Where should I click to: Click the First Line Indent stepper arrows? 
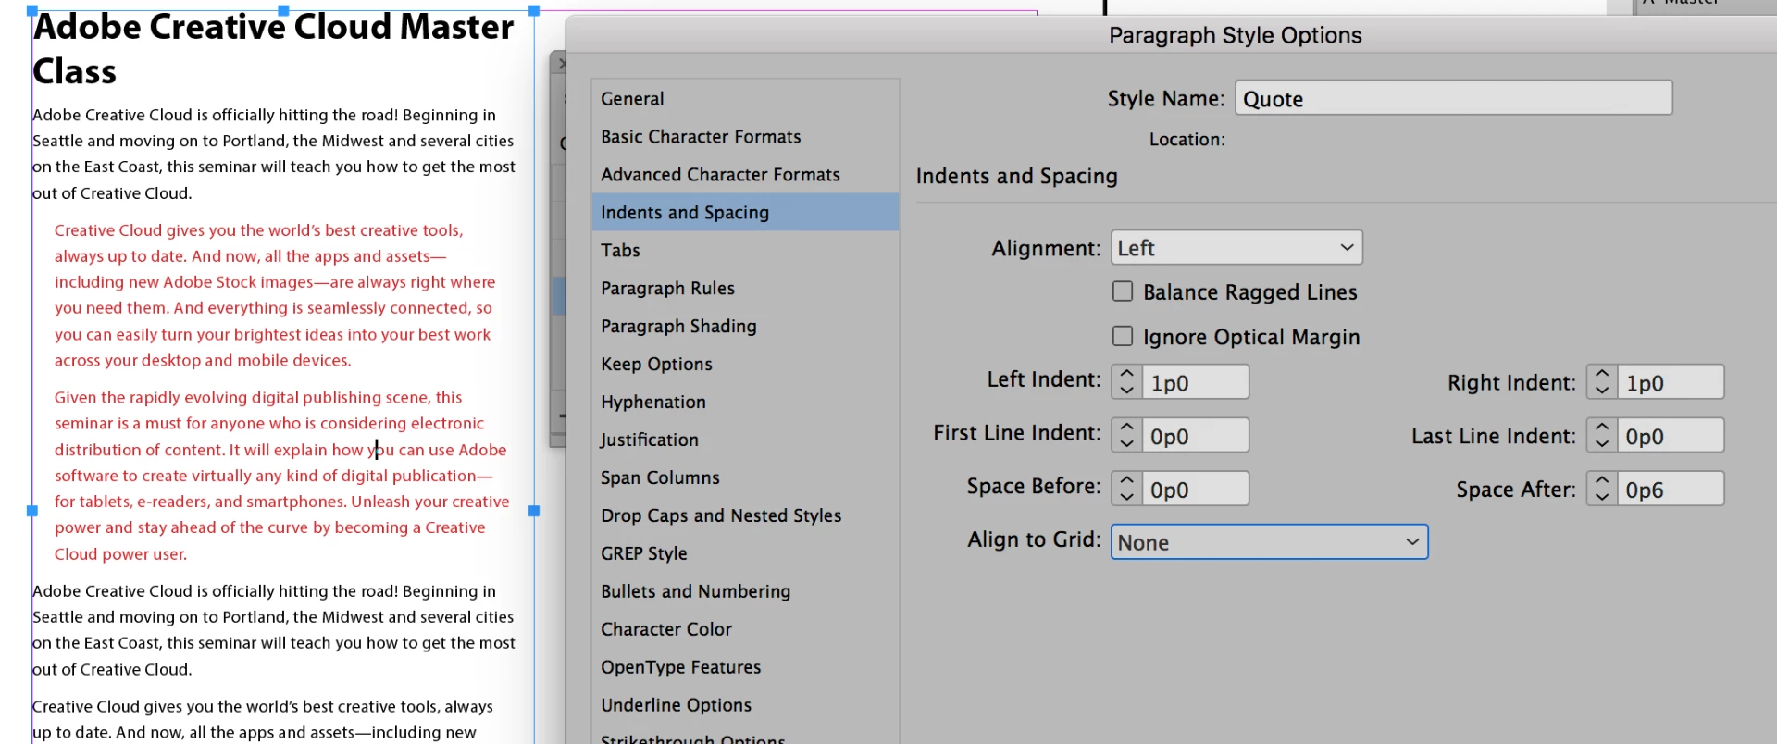tap(1126, 436)
